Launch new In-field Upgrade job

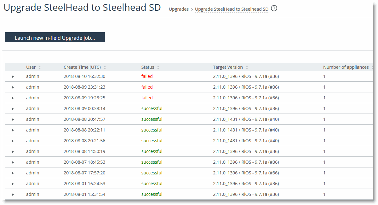tap(55, 38)
